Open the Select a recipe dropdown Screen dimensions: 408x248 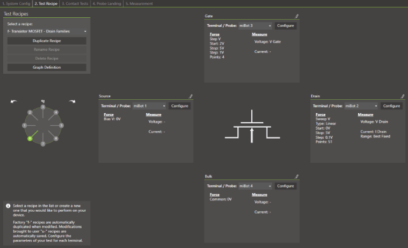click(47, 31)
